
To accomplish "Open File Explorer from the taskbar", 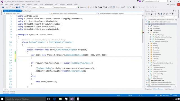I will (x=60, y=99).
